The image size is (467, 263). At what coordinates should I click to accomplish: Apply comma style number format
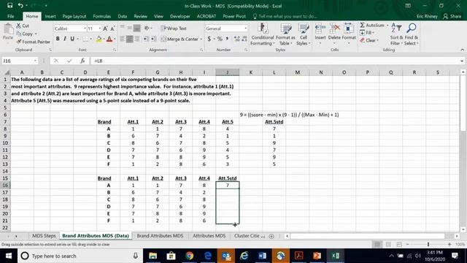pos(227,39)
